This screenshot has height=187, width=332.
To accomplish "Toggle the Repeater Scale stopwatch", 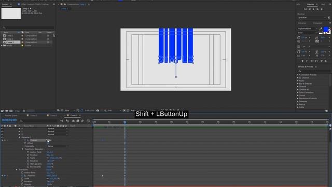I will pos(28,158).
